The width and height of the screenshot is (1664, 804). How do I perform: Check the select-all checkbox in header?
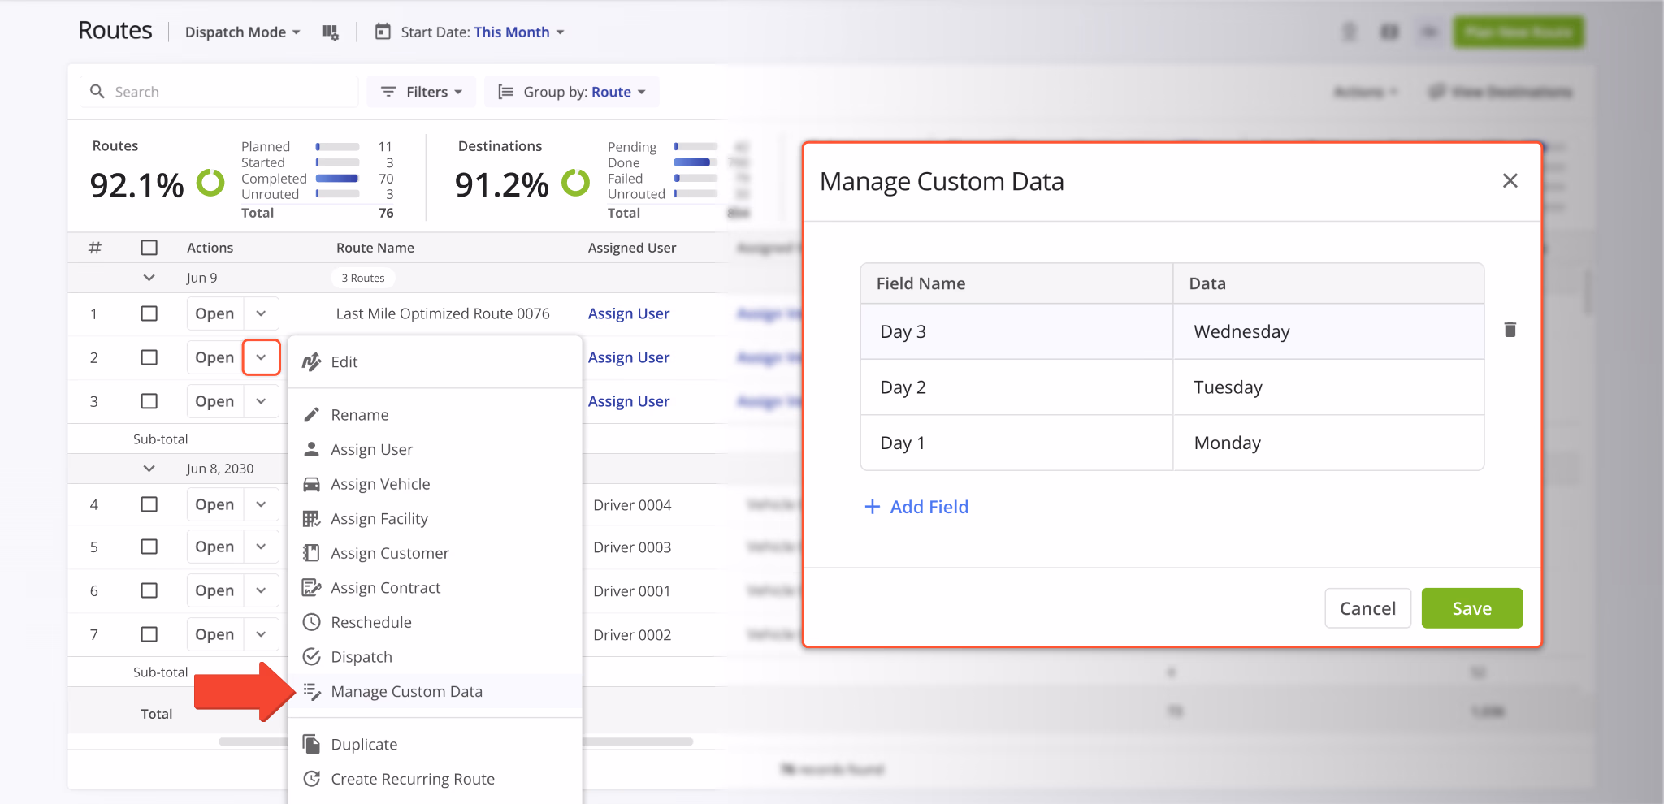[x=149, y=247]
